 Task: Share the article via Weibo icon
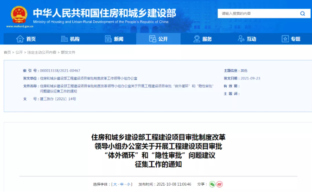[220, 184]
